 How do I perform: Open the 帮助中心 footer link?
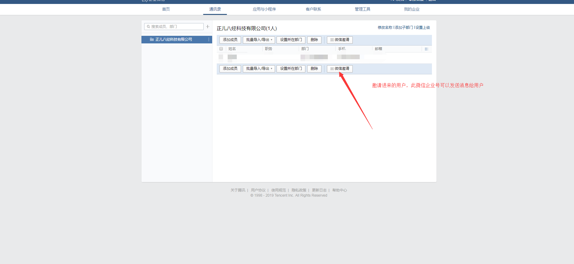tap(340, 190)
